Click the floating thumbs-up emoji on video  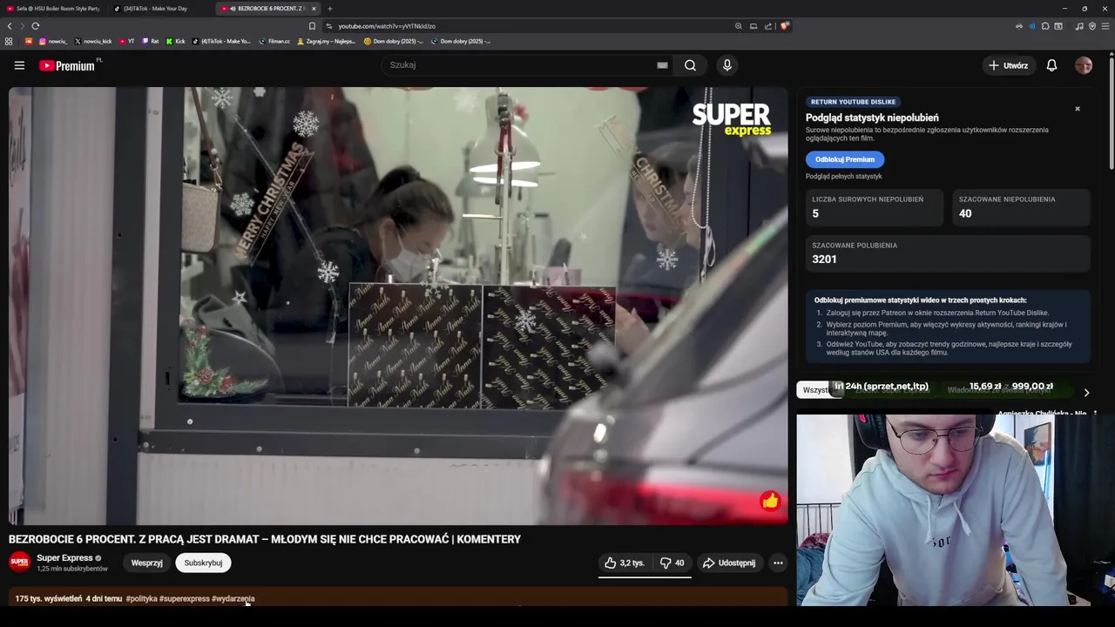point(770,501)
